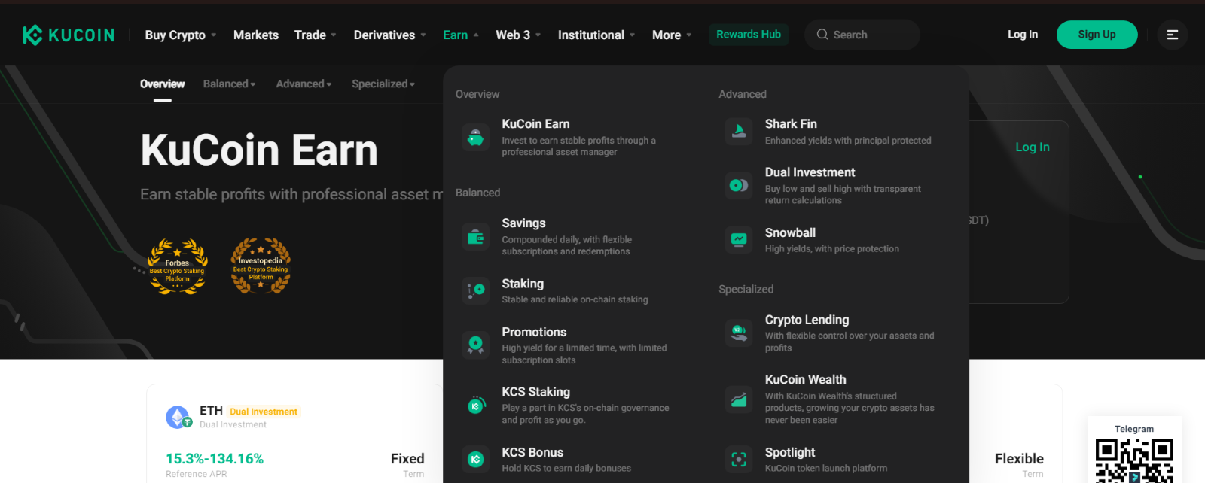The height and width of the screenshot is (483, 1205).
Task: Click the ETH coin icon
Action: coord(178,417)
